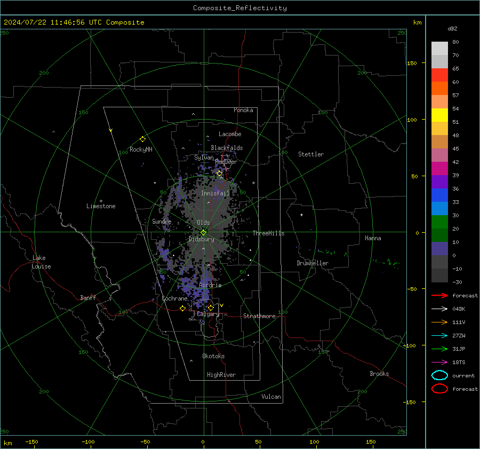Select the dark grey swatch above -30

pyautogui.click(x=439, y=275)
